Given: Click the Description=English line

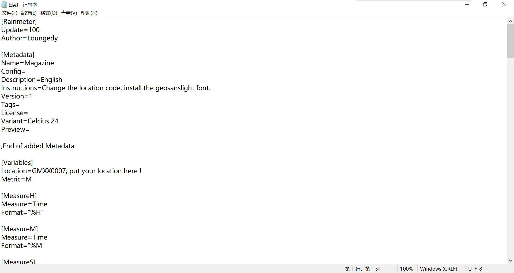Looking at the screenshot, I should click(32, 79).
